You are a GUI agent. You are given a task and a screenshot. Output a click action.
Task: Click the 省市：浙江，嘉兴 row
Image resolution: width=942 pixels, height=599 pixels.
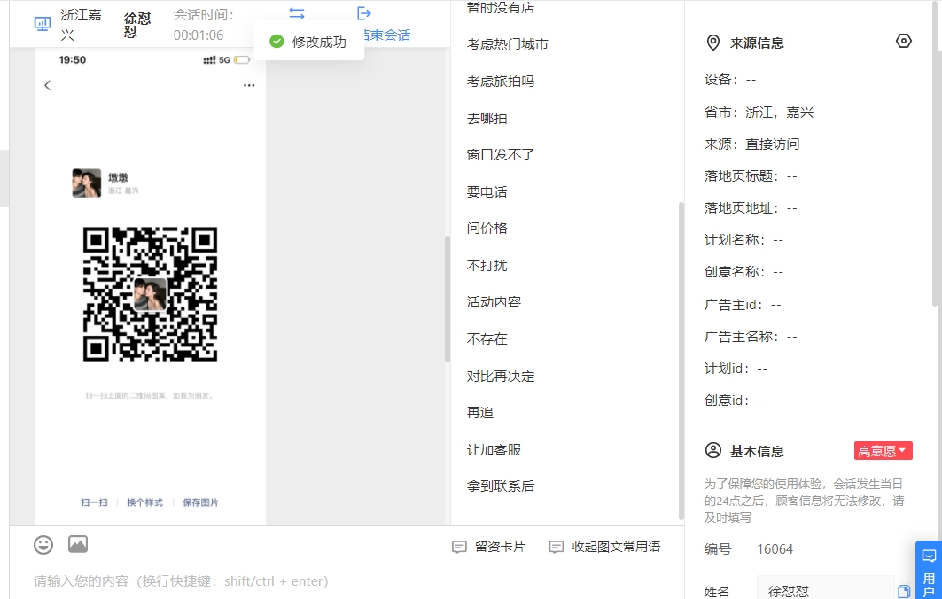point(759,113)
